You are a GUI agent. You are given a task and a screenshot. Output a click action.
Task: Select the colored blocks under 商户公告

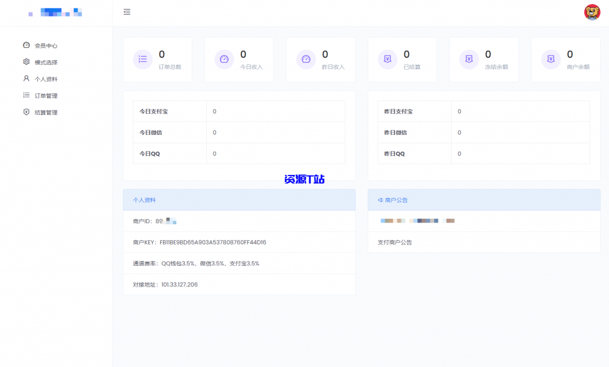tap(417, 220)
